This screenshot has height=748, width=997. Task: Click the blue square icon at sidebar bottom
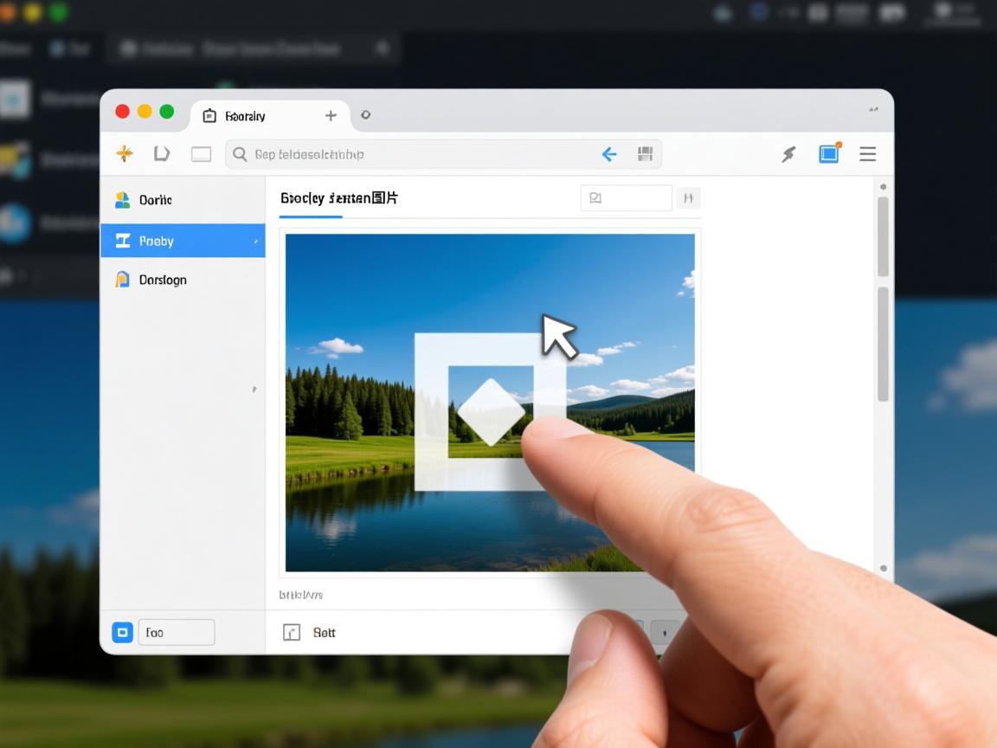122,633
